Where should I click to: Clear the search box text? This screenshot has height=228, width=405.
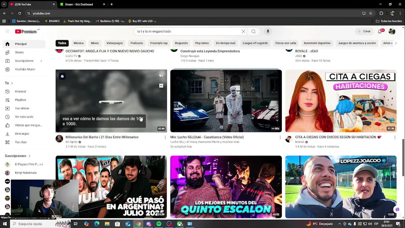pyautogui.click(x=243, y=31)
